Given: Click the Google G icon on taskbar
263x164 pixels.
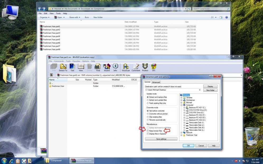Looking at the screenshot, I should (x=24, y=161).
